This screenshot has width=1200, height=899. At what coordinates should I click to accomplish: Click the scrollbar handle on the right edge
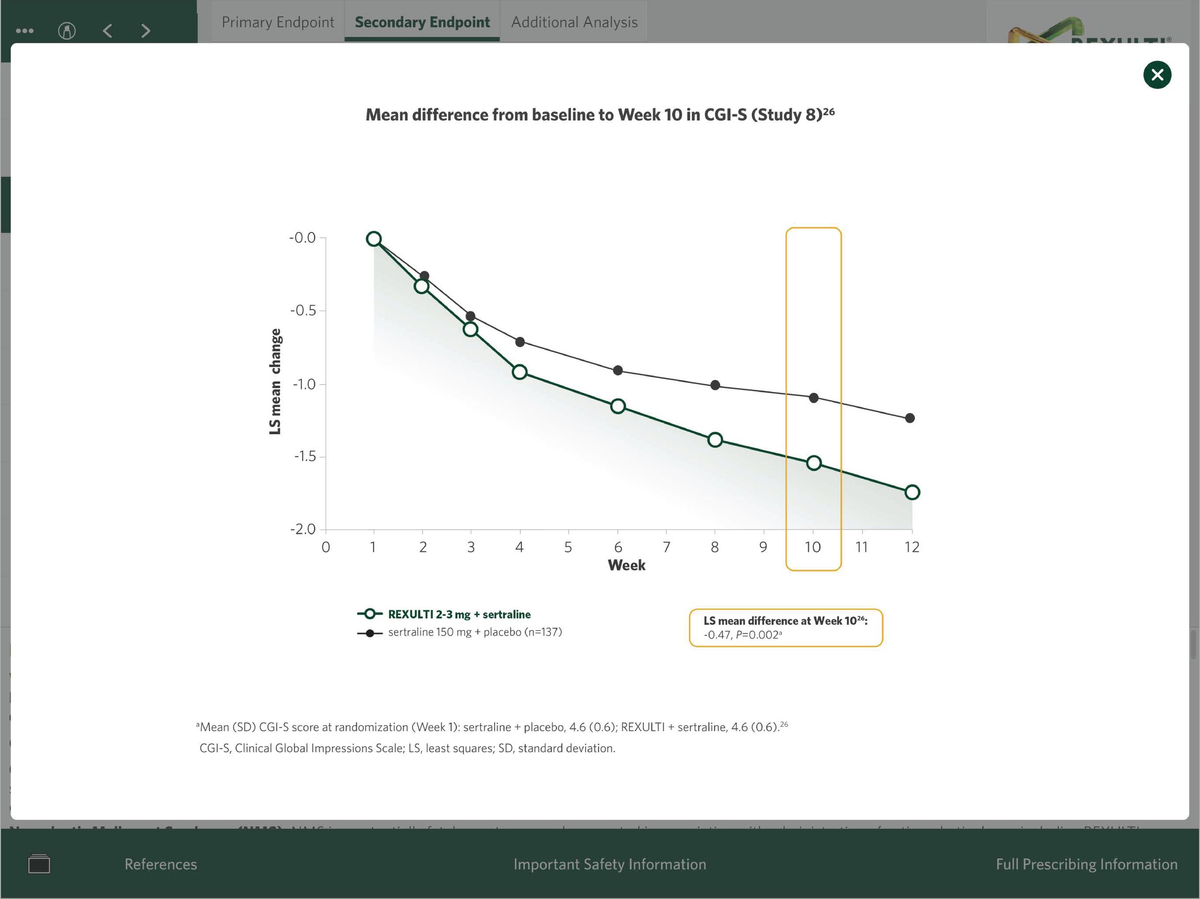point(1193,644)
